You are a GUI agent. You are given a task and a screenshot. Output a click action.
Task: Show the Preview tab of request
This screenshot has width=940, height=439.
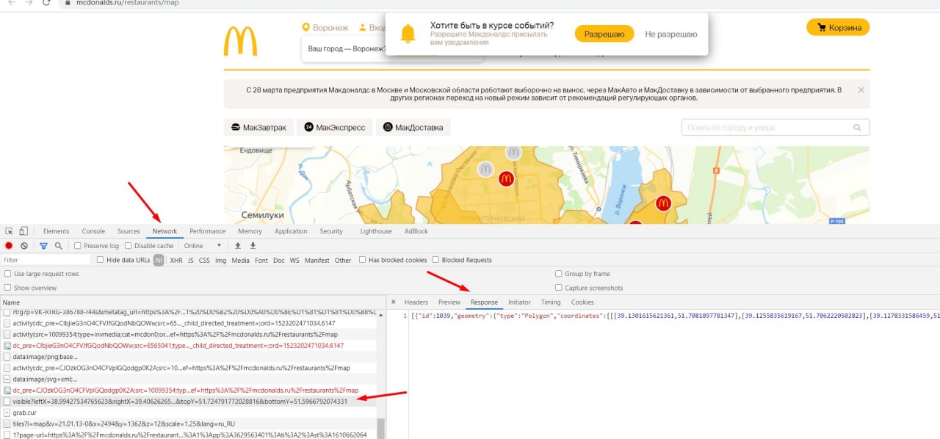pos(449,302)
